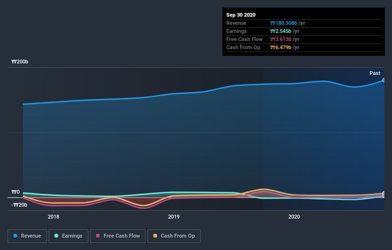392x250 pixels.
Task: Click the ₩200b y-axis label
Action: pyautogui.click(x=20, y=62)
